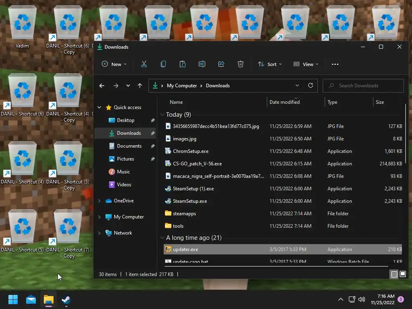Open the Start menu Windows logo
Screen dimensions: 412x309
coord(13,299)
